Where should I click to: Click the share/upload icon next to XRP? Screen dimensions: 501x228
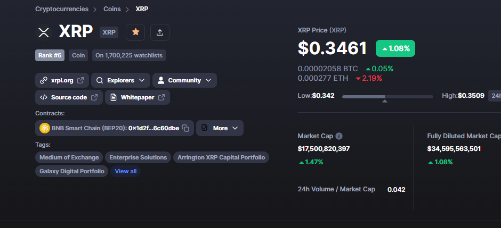coord(160,32)
